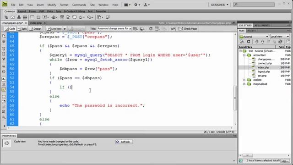The height and width of the screenshot is (165, 293).
Task: Click the Get Files down-arrow icon
Action: (x=257, y=42)
